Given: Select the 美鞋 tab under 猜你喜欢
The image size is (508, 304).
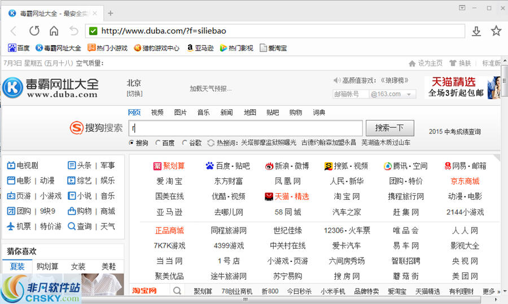Looking at the screenshot, I should 108,266.
